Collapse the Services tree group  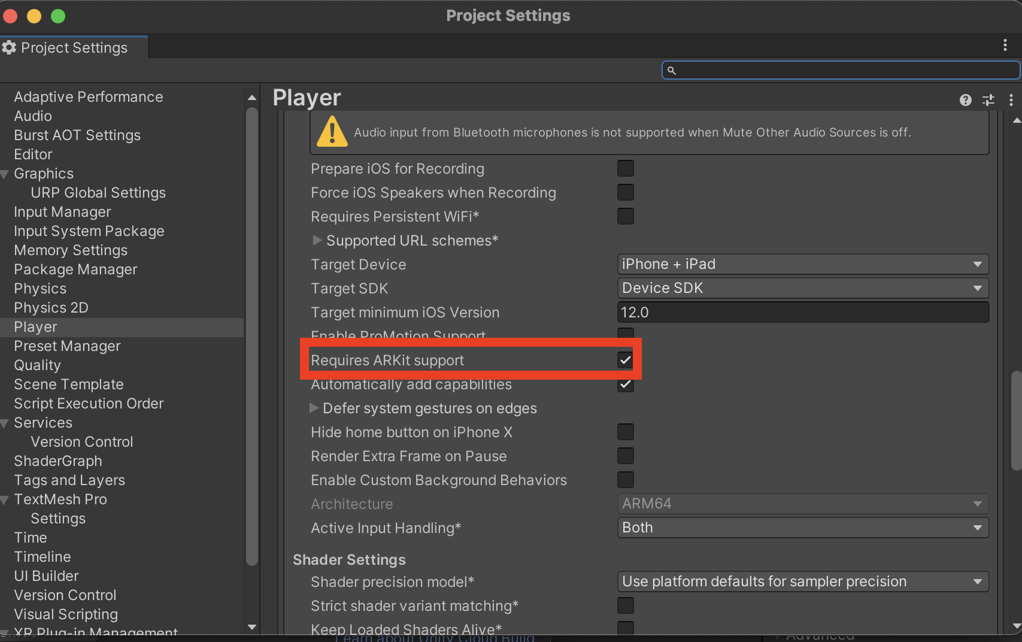pos(5,423)
